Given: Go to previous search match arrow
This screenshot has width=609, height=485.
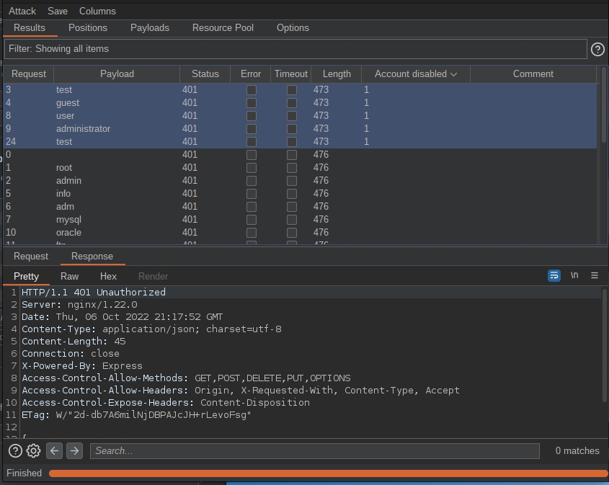Looking at the screenshot, I should click(x=54, y=450).
